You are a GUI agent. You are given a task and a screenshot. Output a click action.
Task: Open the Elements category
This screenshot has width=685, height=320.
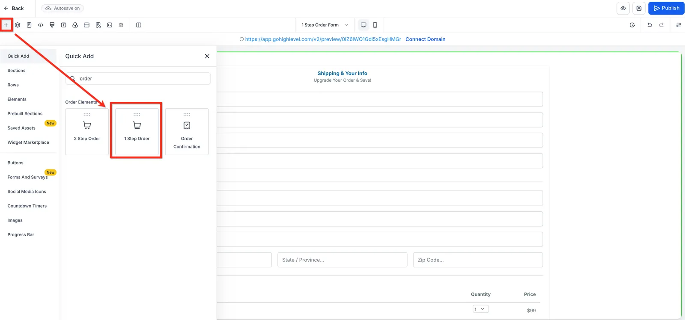click(17, 99)
